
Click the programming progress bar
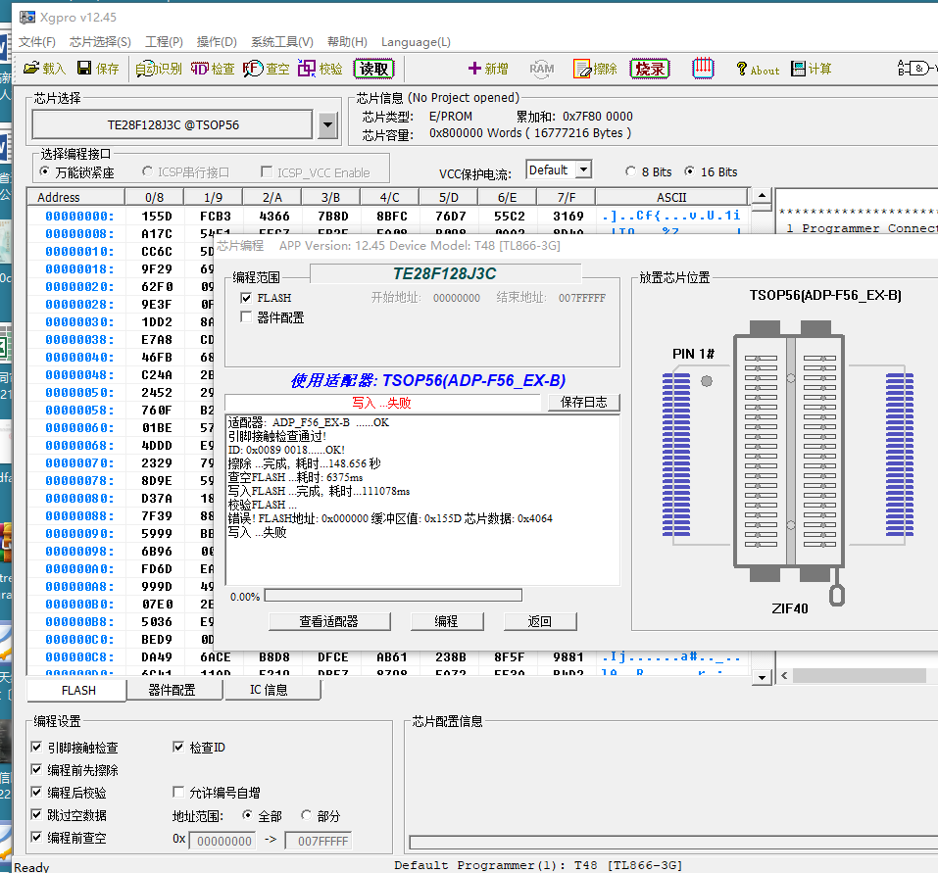pyautogui.click(x=392, y=596)
